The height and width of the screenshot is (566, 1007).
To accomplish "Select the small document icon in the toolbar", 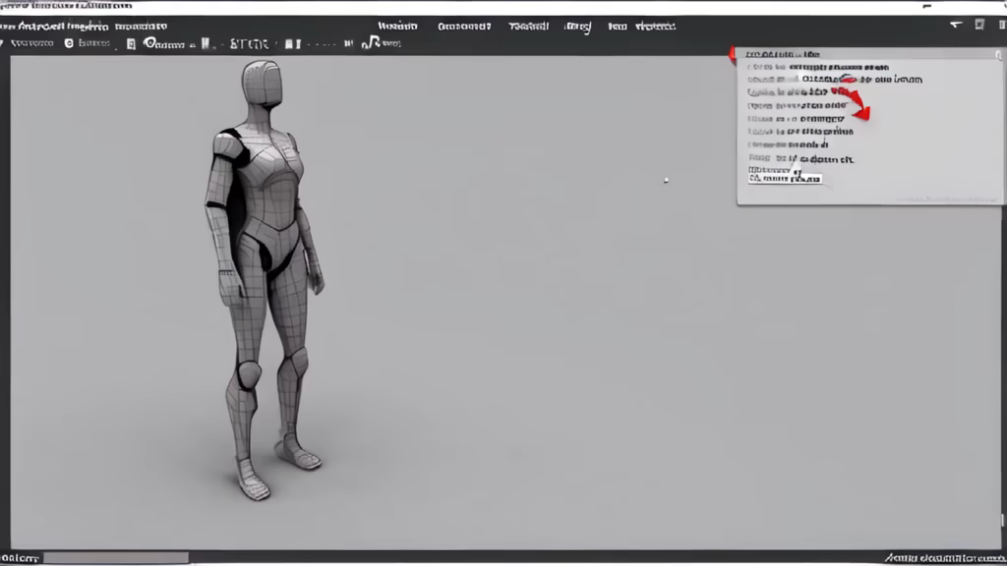I will (x=130, y=44).
